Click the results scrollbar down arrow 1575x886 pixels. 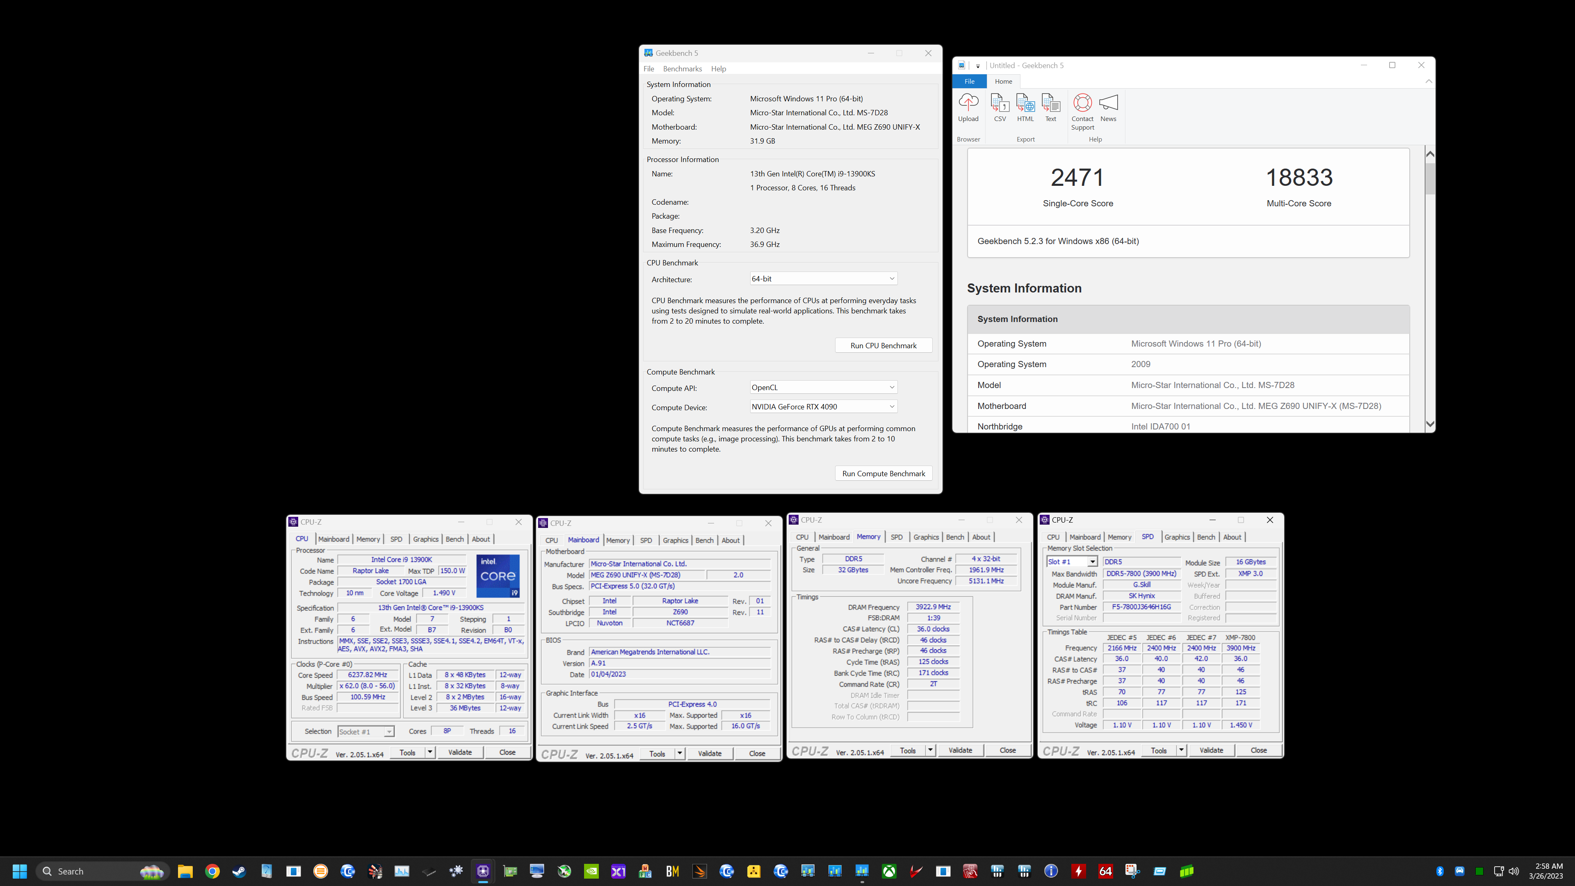click(x=1429, y=424)
